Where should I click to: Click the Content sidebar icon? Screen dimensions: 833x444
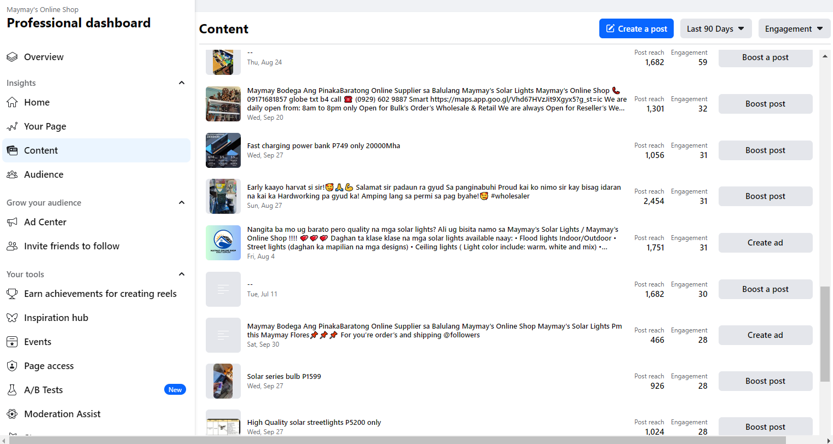pos(12,150)
